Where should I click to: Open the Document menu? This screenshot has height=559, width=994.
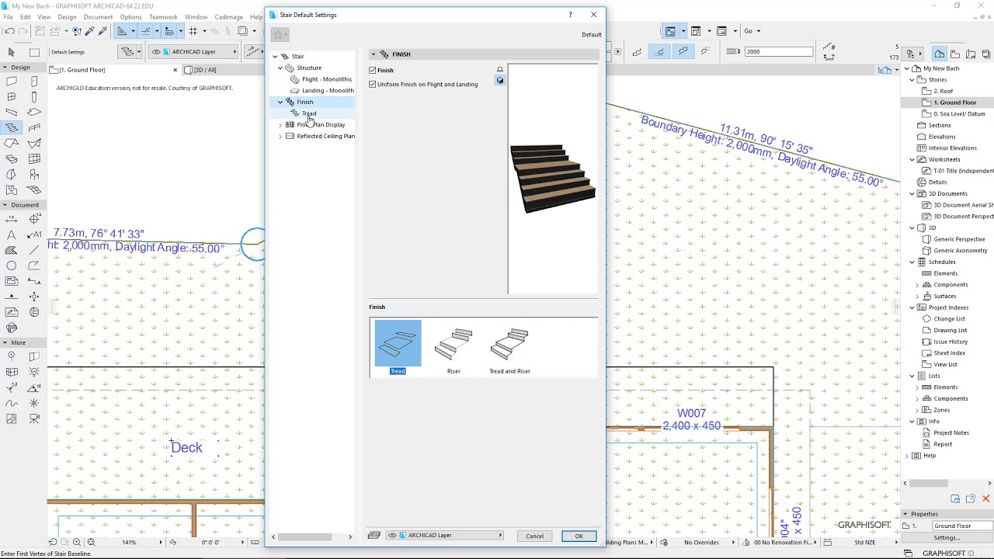(x=98, y=17)
